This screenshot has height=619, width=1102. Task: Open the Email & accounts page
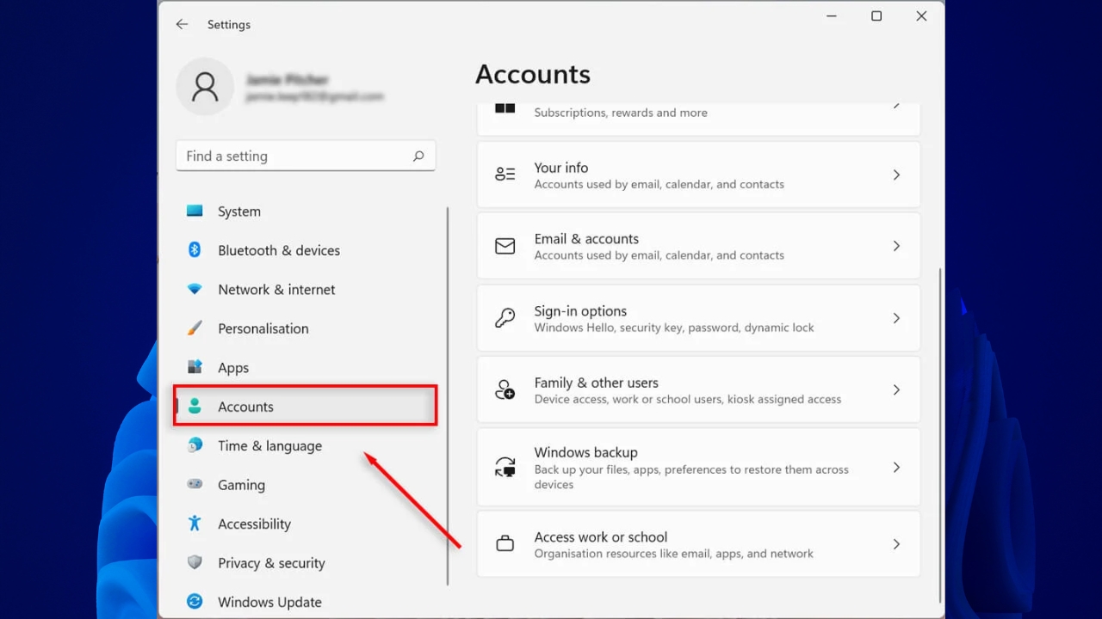click(698, 246)
